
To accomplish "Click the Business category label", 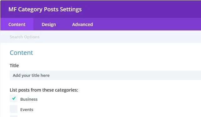I will coord(29,99).
